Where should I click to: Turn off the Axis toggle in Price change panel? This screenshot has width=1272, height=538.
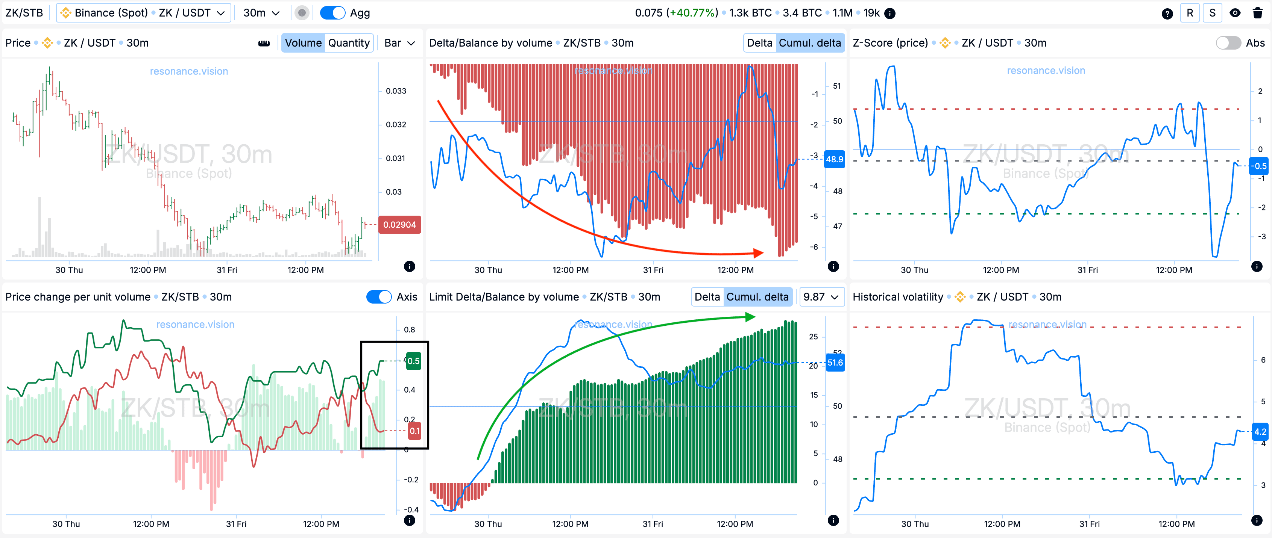pyautogui.click(x=378, y=297)
